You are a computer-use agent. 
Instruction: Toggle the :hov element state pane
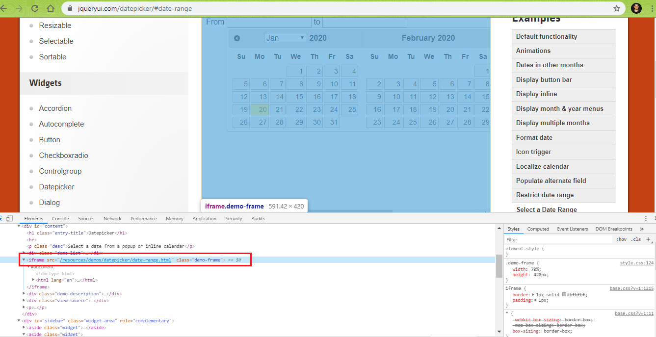[x=622, y=239]
